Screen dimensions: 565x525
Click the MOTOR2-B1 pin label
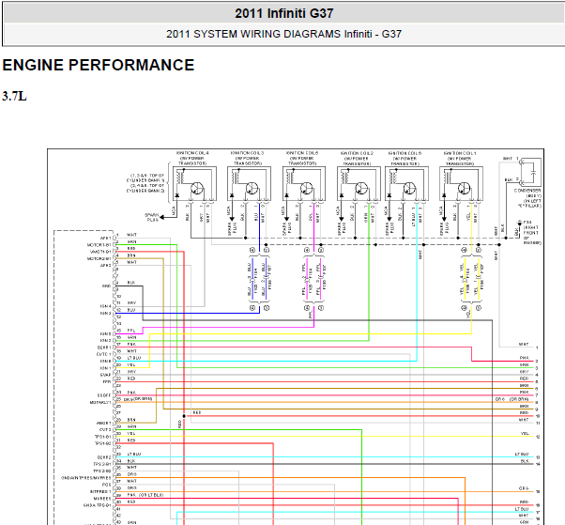coord(99,259)
